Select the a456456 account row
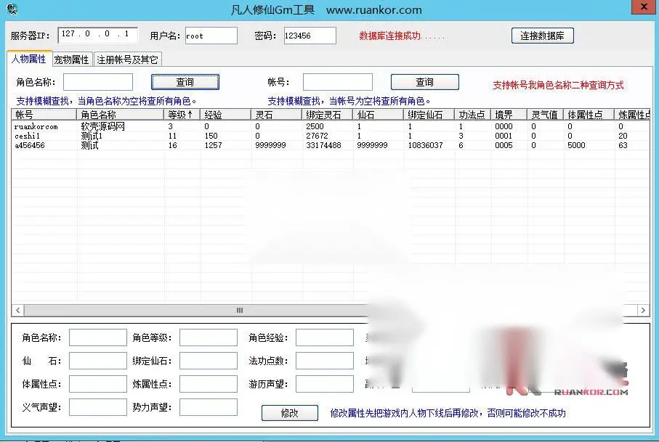Viewport: 659px width, 442px height. 331,145
